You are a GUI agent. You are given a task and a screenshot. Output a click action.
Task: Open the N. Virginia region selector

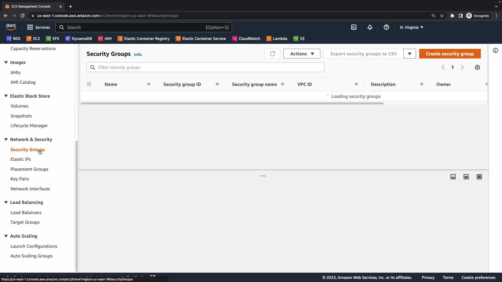point(411,27)
